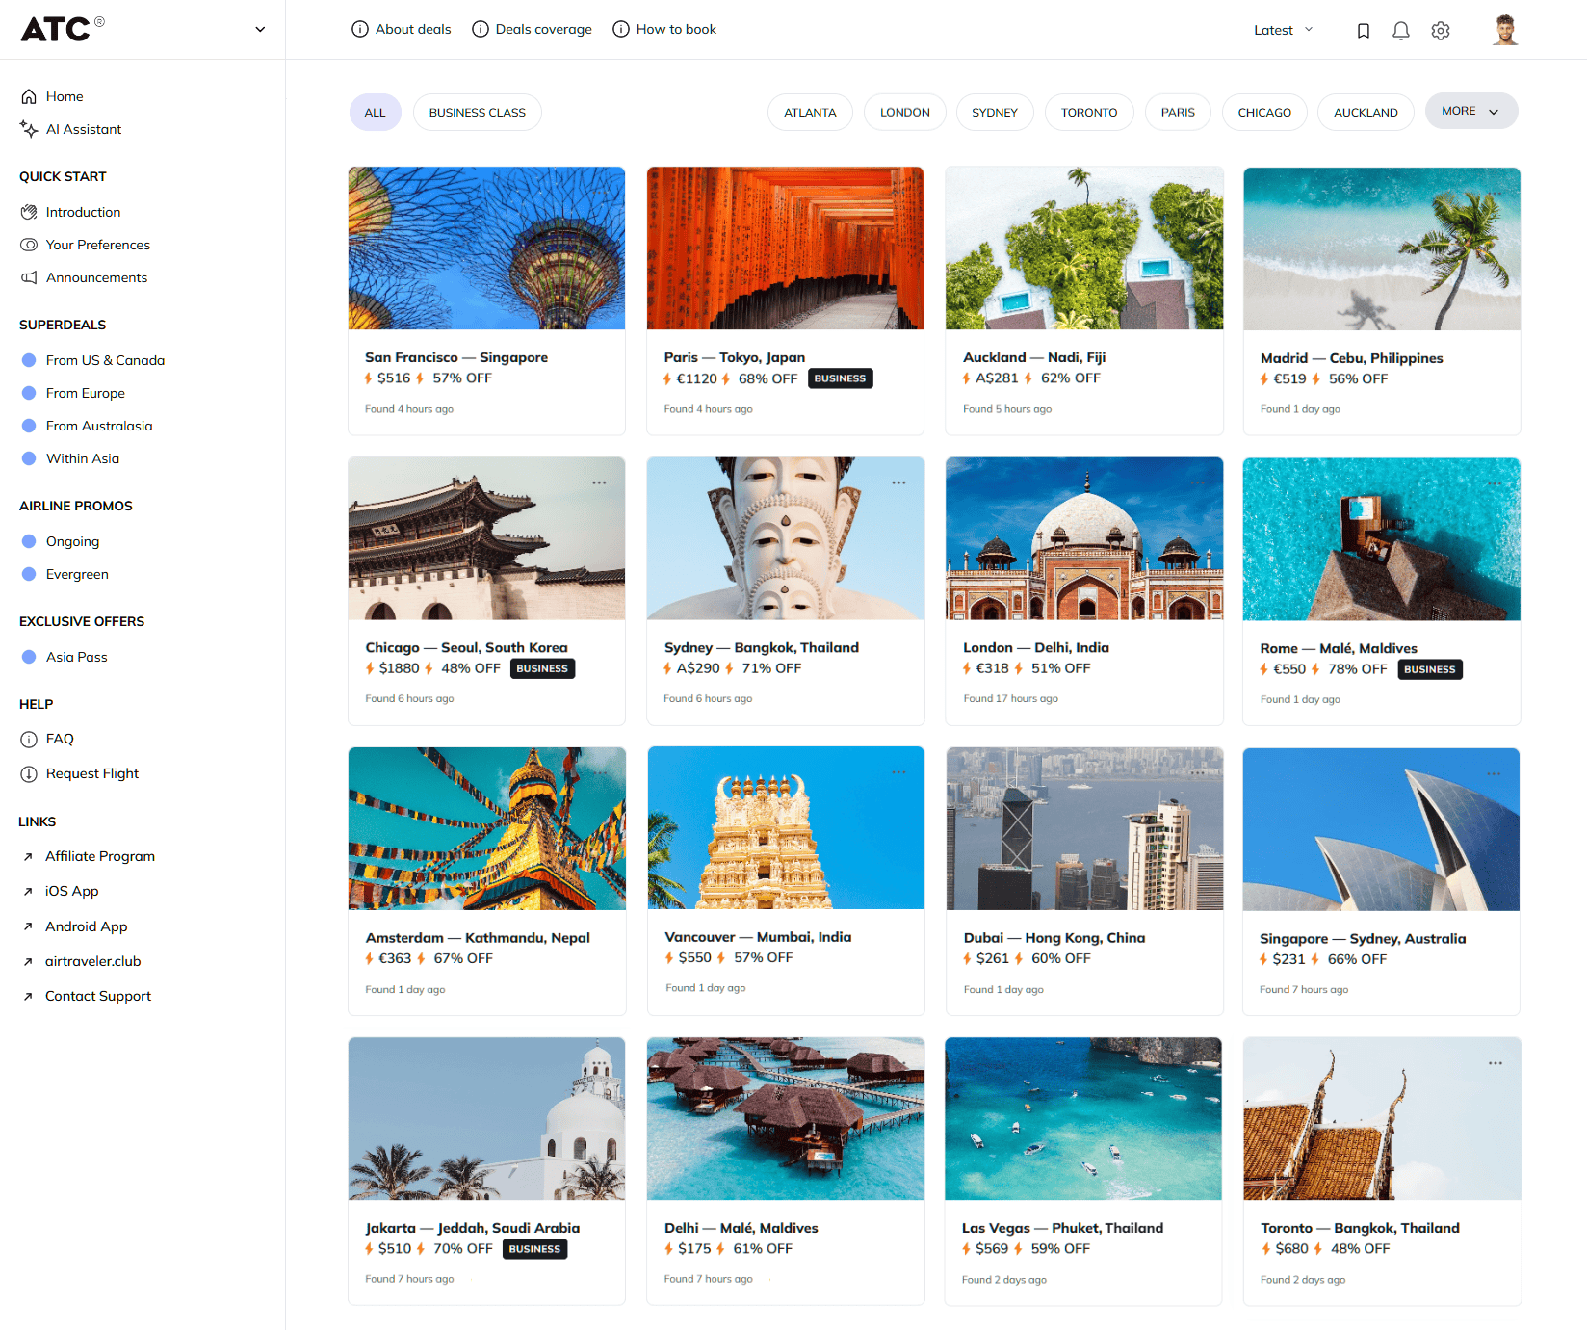
Task: Click the bookmark icon in top bar
Action: click(x=1363, y=31)
